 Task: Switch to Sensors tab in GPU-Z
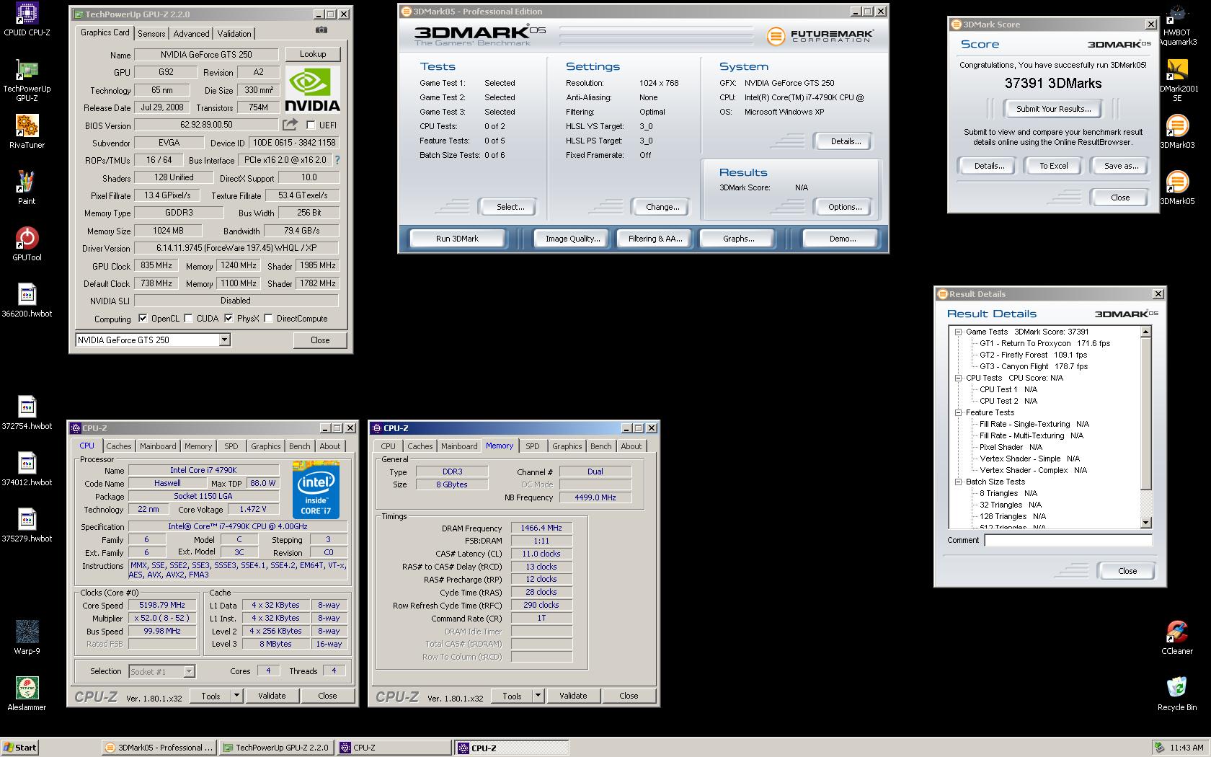(151, 34)
